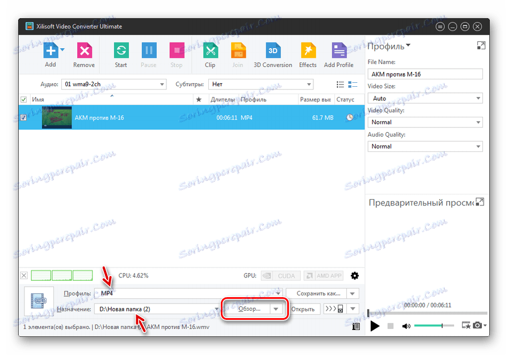Stop the preview playback
The image size is (508, 355).
tap(391, 326)
